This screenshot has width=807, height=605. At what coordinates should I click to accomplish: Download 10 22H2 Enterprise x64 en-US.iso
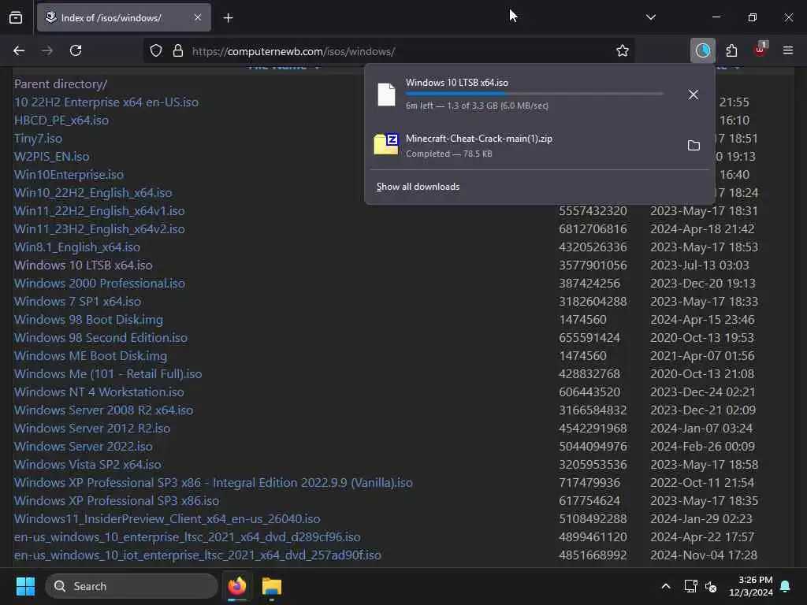click(x=106, y=102)
